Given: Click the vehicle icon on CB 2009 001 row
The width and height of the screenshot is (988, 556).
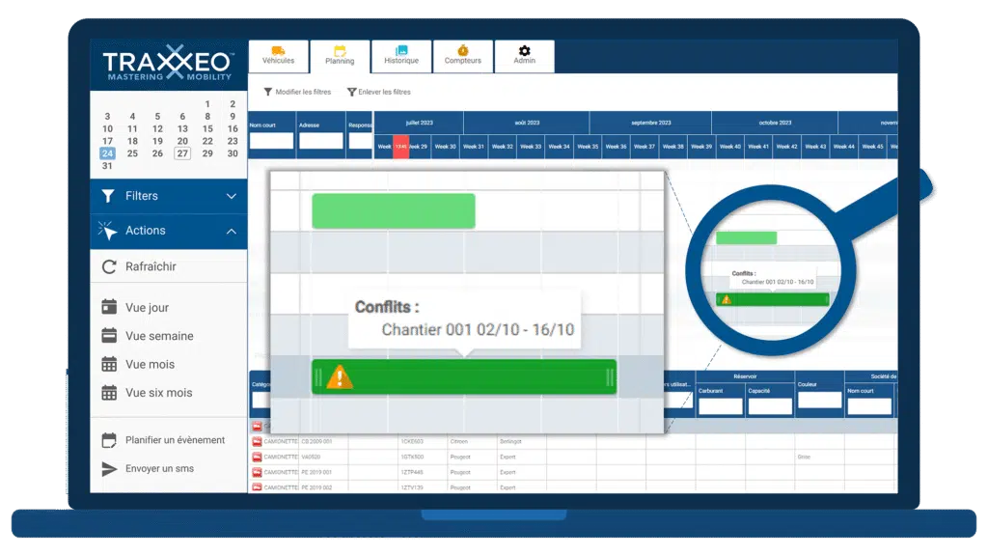Looking at the screenshot, I should pyautogui.click(x=257, y=441).
